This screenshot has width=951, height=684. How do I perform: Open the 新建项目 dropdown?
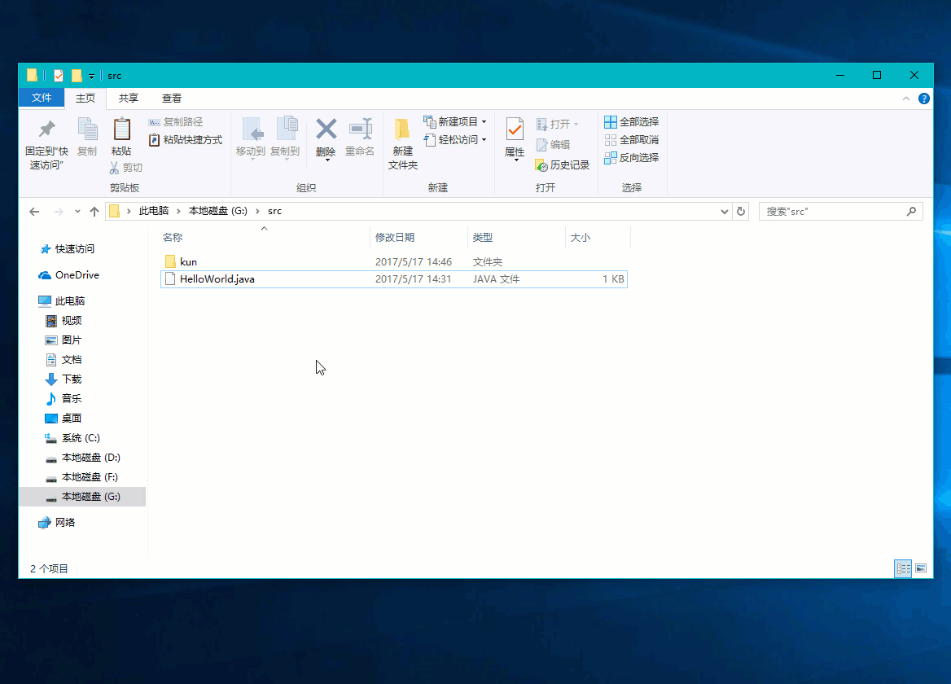[x=453, y=121]
